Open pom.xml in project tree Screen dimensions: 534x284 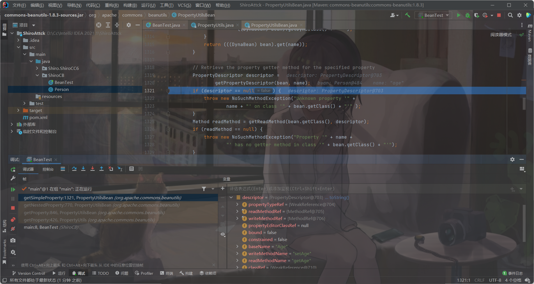point(38,117)
